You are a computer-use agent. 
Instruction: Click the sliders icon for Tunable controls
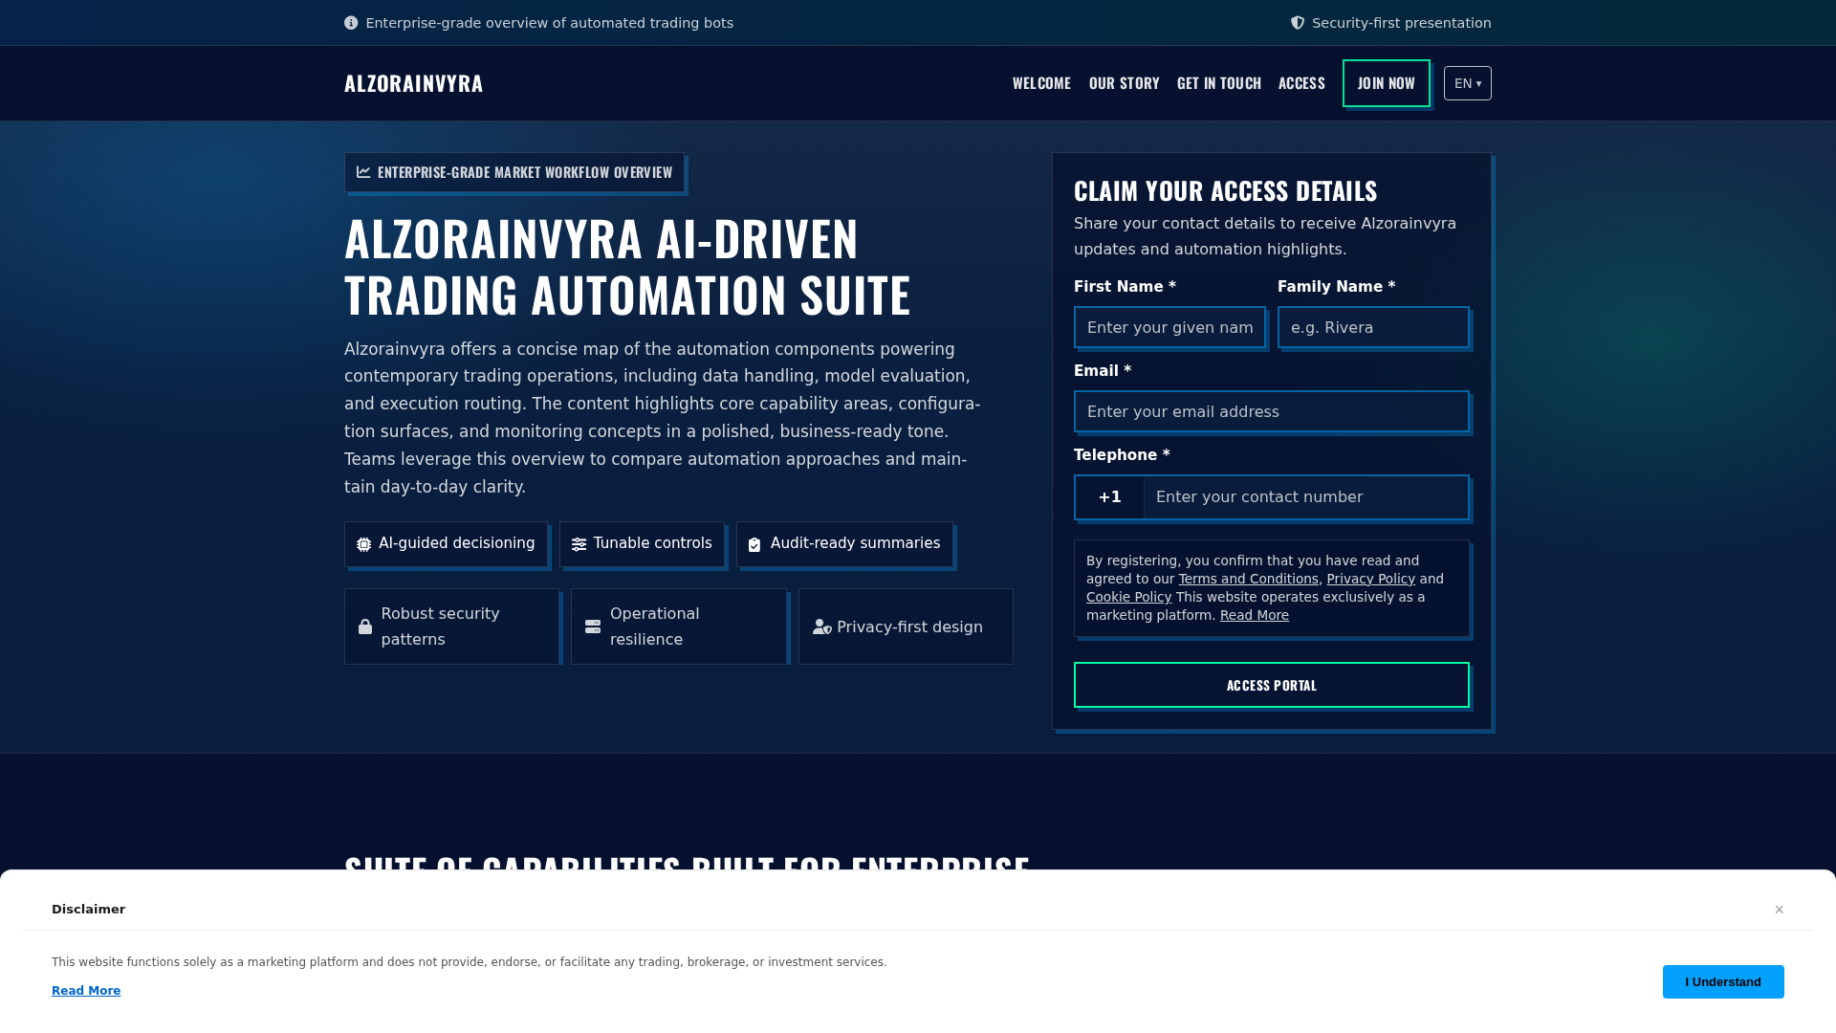point(579,544)
